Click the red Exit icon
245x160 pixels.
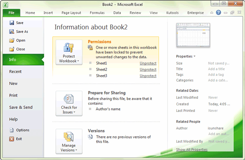[x=11, y=139]
